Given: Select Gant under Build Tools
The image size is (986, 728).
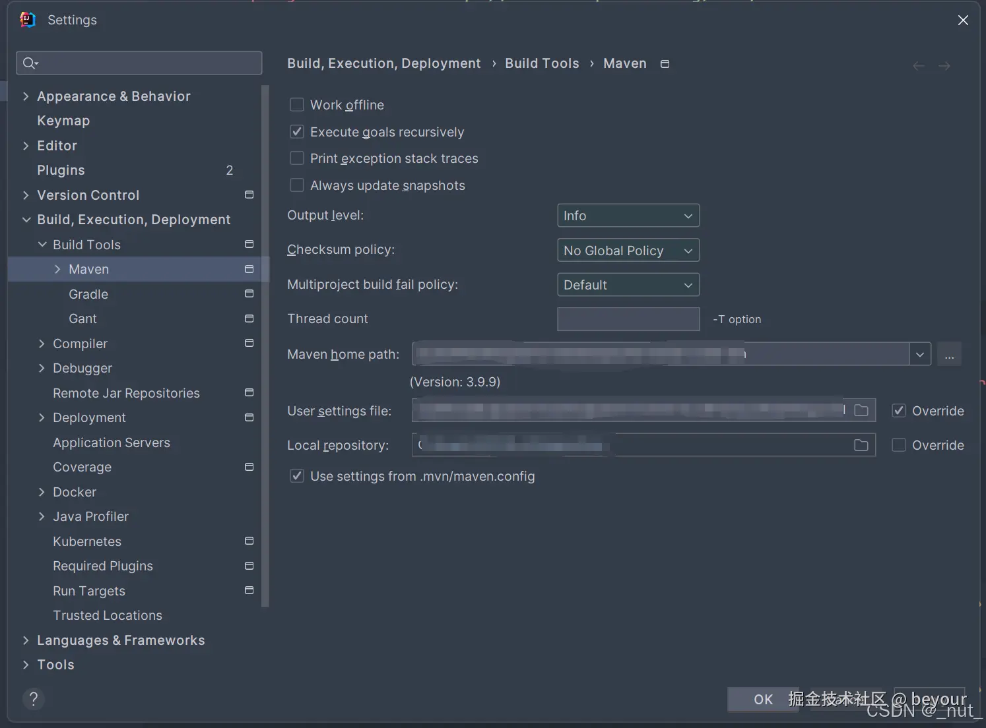Looking at the screenshot, I should 82,318.
